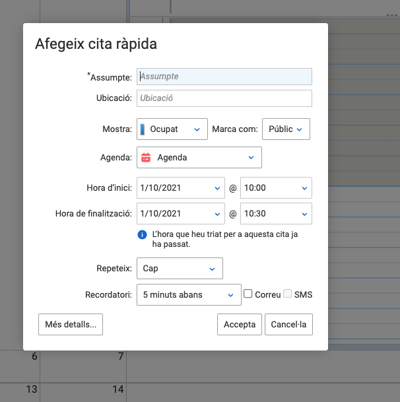The height and width of the screenshot is (402, 400).
Task: Open the end date picker chevron
Action: (217, 214)
